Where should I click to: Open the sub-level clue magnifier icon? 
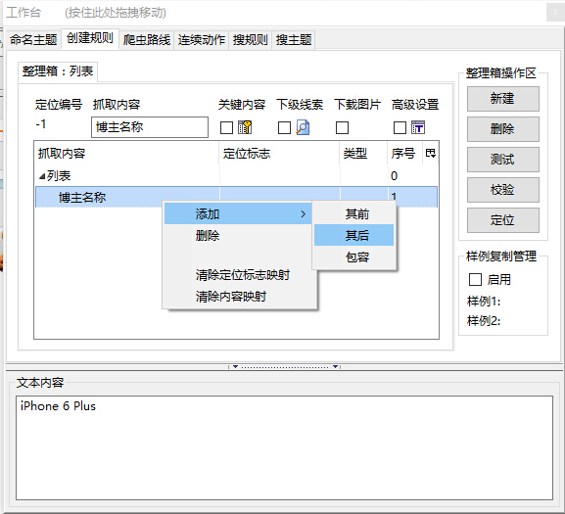coord(303,127)
